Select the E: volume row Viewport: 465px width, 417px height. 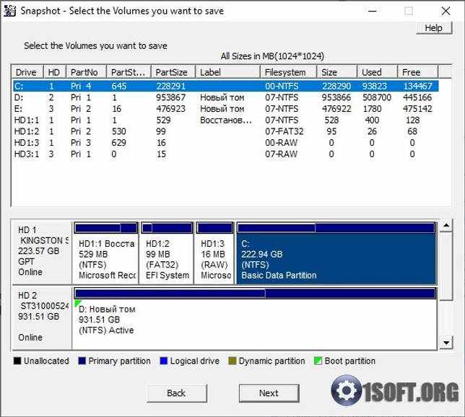pyautogui.click(x=226, y=109)
